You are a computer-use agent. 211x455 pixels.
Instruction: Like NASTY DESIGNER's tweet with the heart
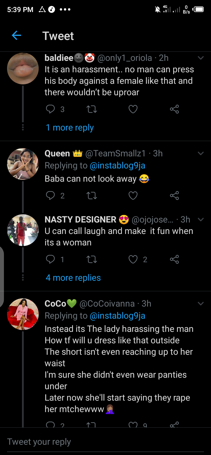[133, 259]
